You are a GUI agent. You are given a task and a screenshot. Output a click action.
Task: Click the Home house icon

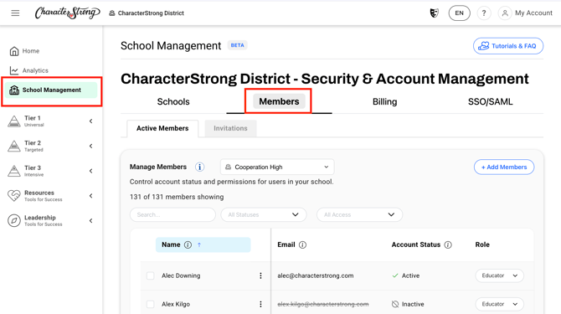(14, 51)
